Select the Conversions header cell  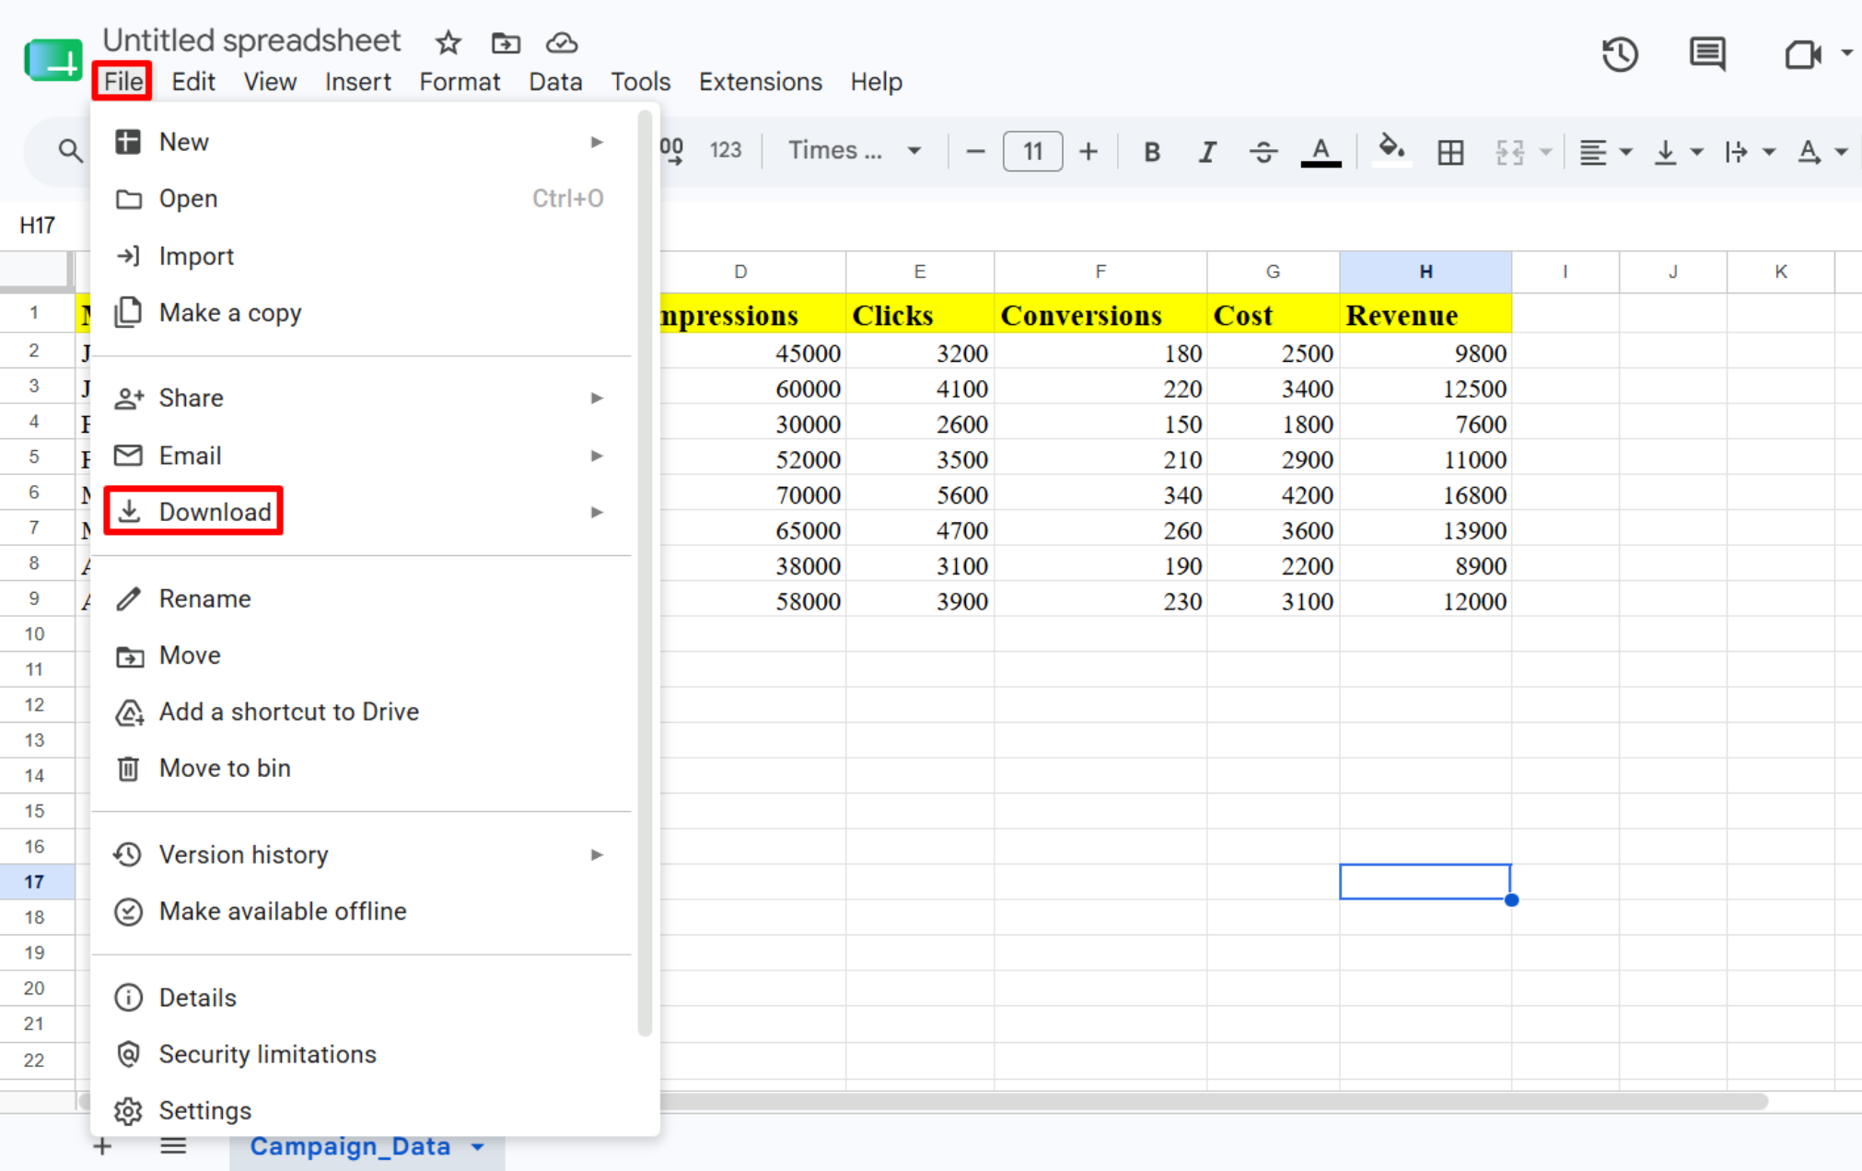[x=1100, y=315]
